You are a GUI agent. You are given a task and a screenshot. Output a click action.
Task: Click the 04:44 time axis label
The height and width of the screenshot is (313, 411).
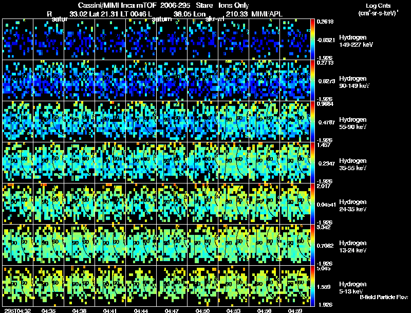pos(141,310)
